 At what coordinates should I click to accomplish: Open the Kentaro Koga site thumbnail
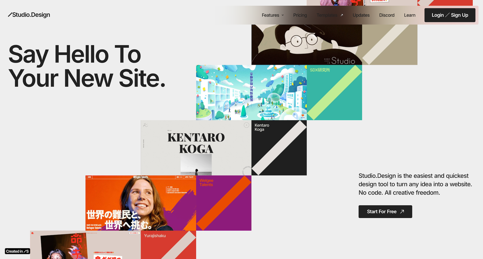[196, 148]
